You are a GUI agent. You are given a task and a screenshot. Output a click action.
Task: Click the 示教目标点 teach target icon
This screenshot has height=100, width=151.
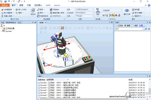click(x=38, y=16)
